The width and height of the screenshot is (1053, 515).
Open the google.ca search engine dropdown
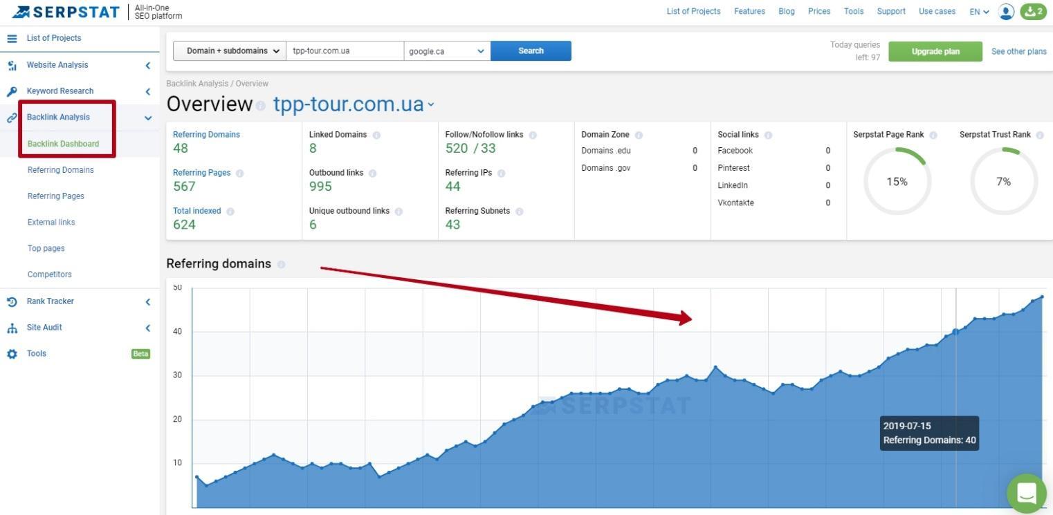447,50
